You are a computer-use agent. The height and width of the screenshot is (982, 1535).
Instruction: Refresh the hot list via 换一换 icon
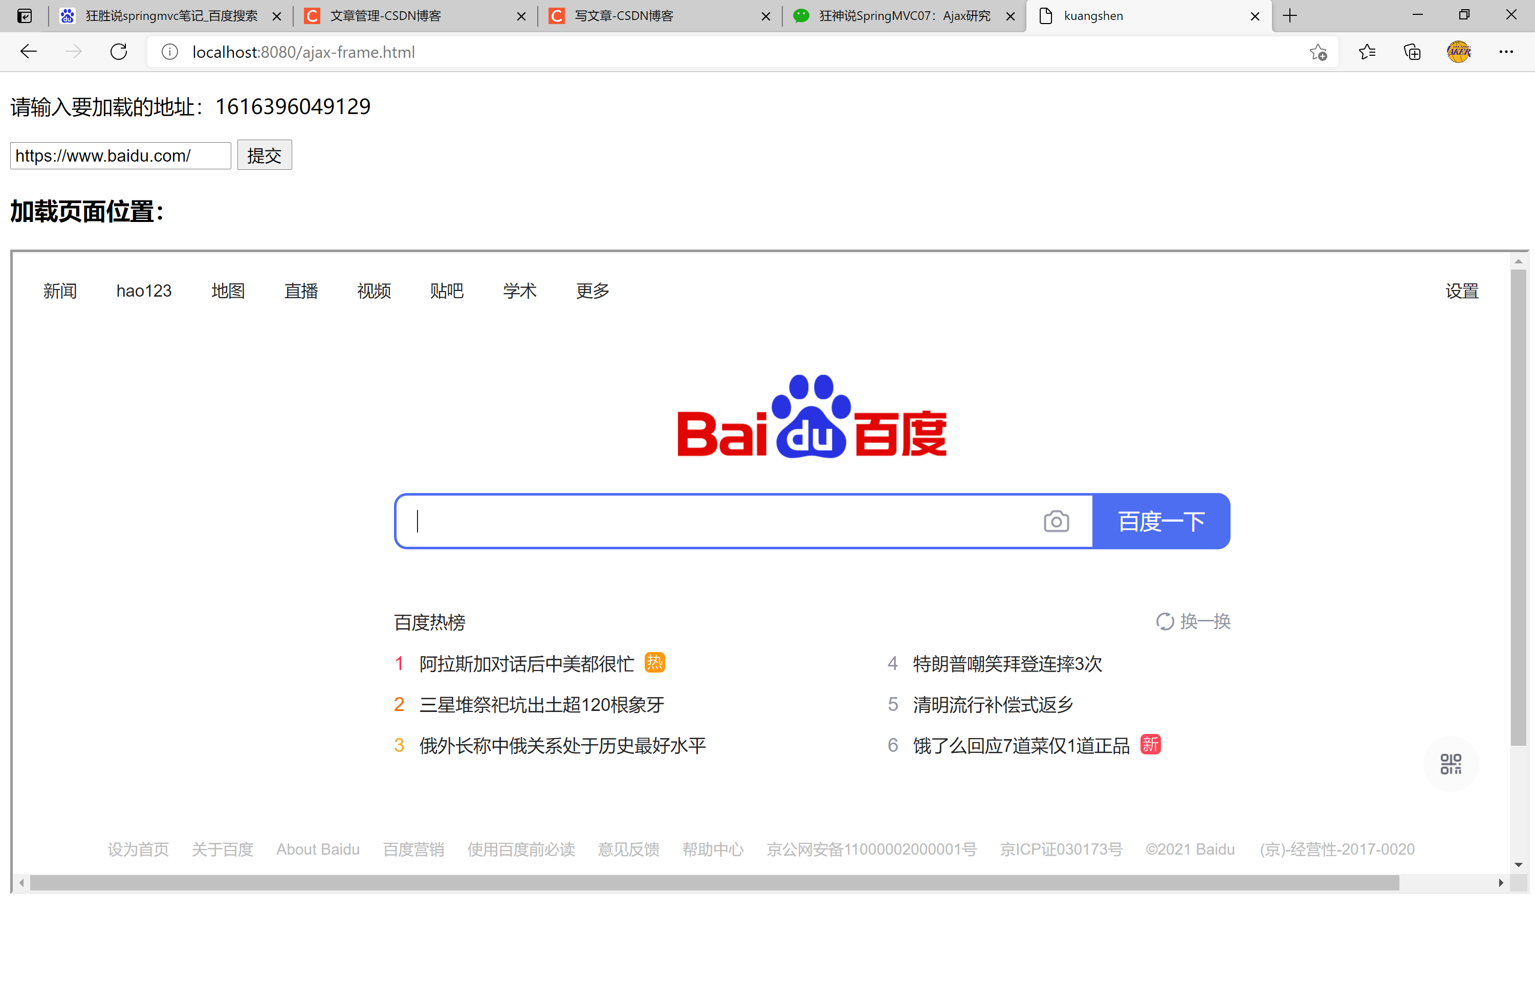(x=1166, y=621)
